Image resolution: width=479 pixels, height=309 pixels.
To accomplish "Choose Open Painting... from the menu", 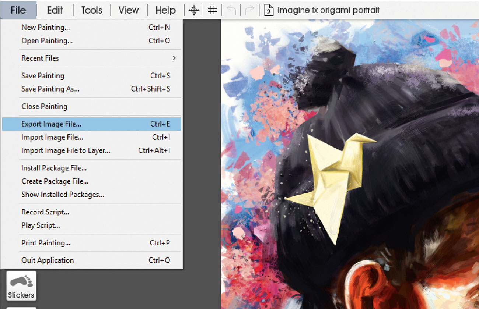I will click(x=91, y=40).
